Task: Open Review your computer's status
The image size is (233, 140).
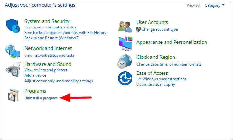Action: pyautogui.click(x=50, y=27)
